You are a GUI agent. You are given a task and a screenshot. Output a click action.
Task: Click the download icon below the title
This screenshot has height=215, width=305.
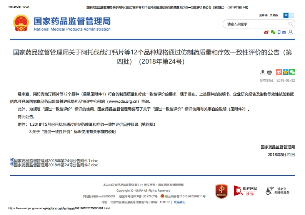[263, 72]
